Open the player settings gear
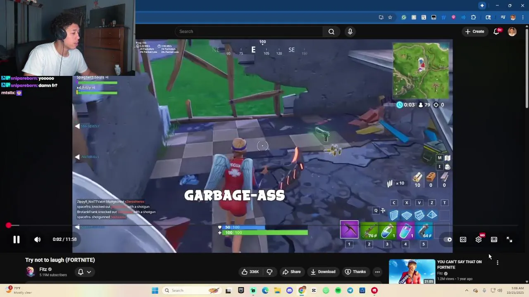The height and width of the screenshot is (297, 529). pyautogui.click(x=479, y=239)
